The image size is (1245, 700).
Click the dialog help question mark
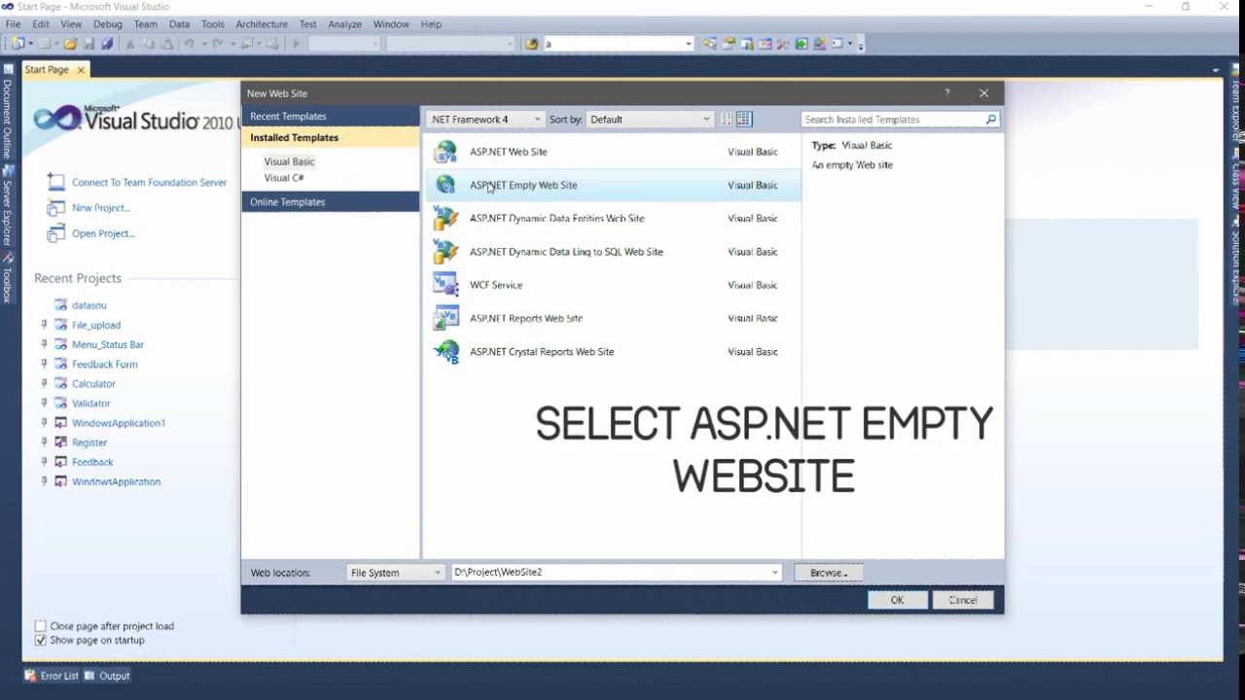pyautogui.click(x=946, y=93)
